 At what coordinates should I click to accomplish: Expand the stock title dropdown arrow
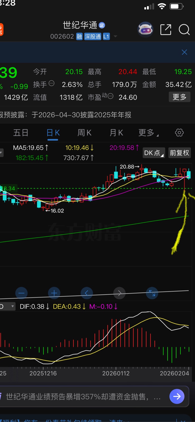[115, 37]
